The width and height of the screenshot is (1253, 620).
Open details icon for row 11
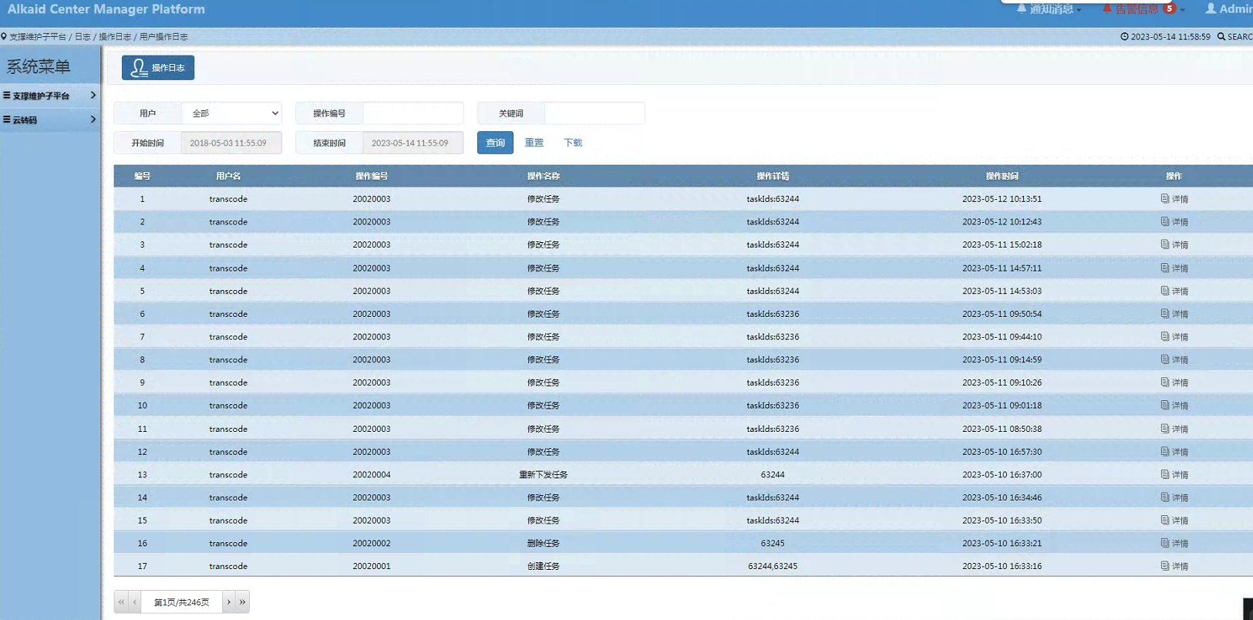click(x=1164, y=429)
